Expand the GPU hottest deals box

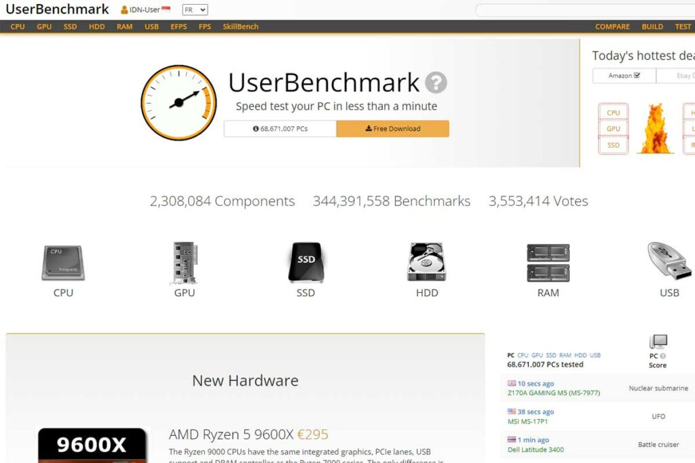613,128
